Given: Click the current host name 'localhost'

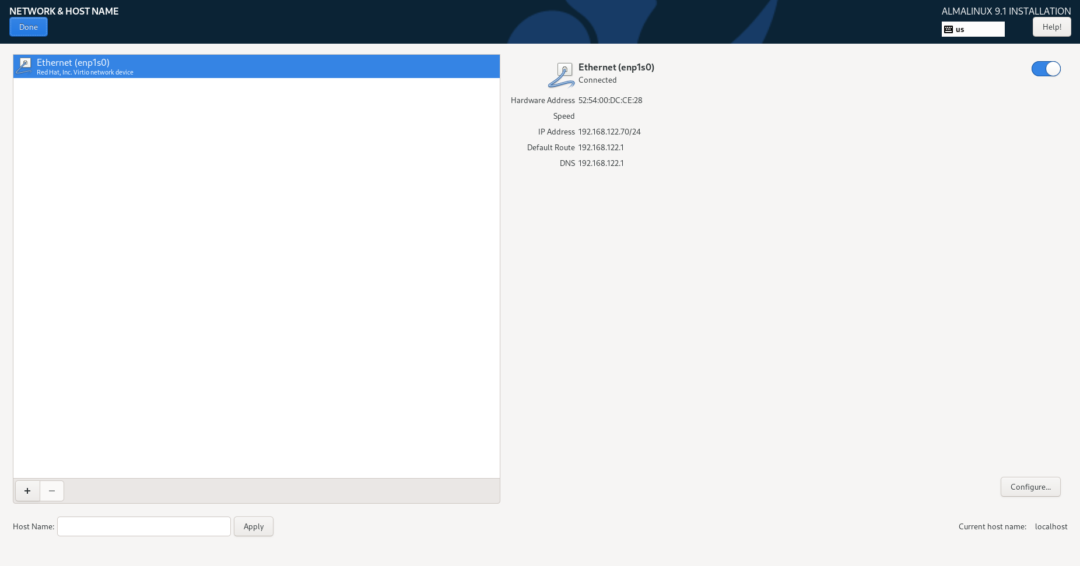Looking at the screenshot, I should click(x=1051, y=526).
